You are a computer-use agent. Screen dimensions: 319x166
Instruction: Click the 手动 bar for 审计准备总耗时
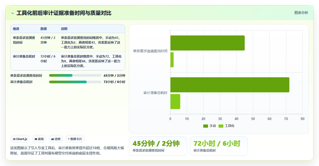click(x=230, y=85)
